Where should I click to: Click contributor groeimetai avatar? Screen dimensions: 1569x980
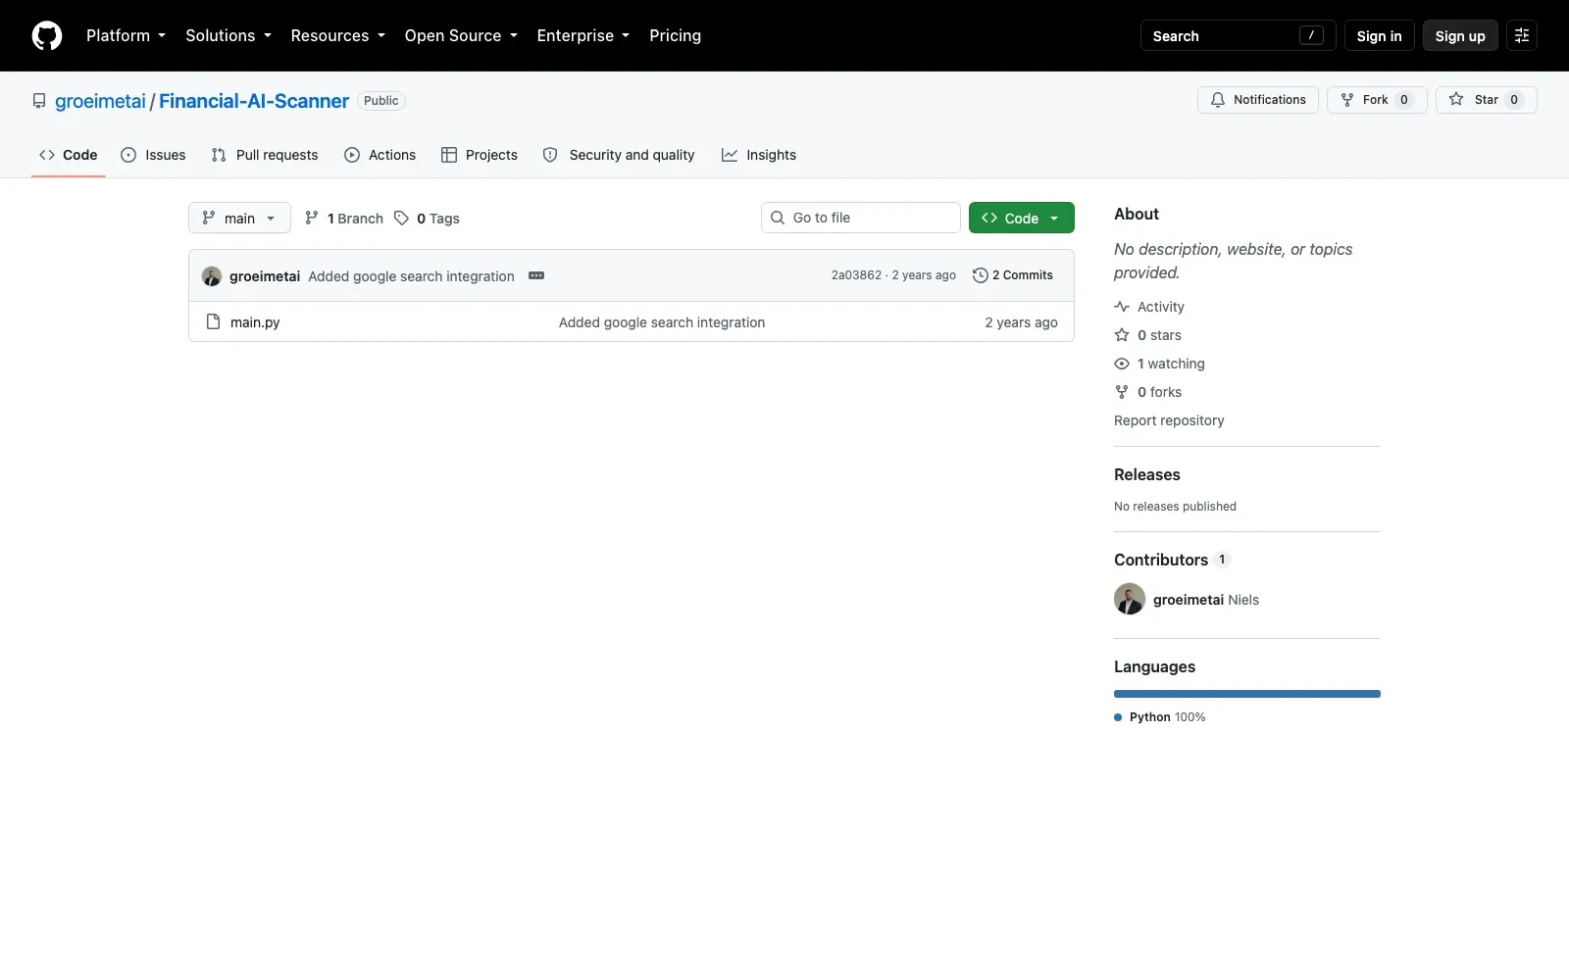pos(1130,599)
